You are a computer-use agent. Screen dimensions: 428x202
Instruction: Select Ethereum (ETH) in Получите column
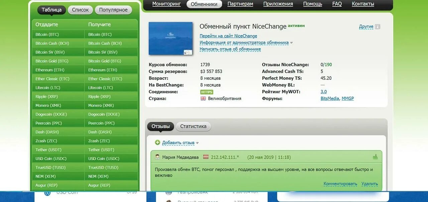(111, 70)
